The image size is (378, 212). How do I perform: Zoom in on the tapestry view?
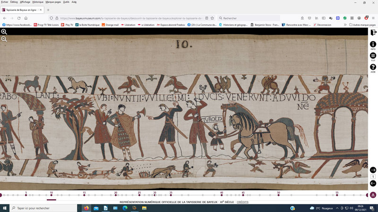point(4,32)
